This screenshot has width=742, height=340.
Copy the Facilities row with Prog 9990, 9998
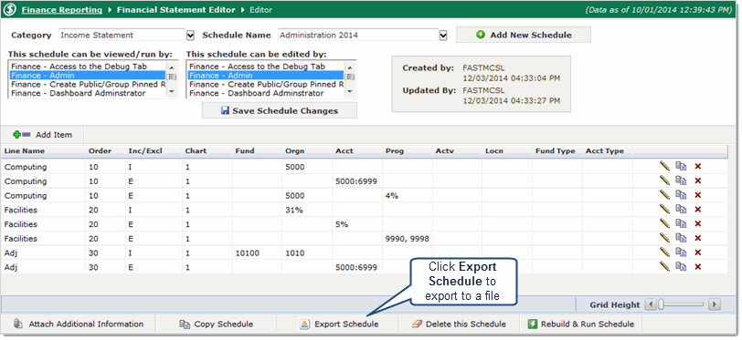[681, 238]
